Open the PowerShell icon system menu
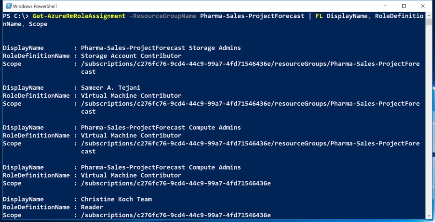The height and width of the screenshot is (222, 435). (x=9, y=6)
